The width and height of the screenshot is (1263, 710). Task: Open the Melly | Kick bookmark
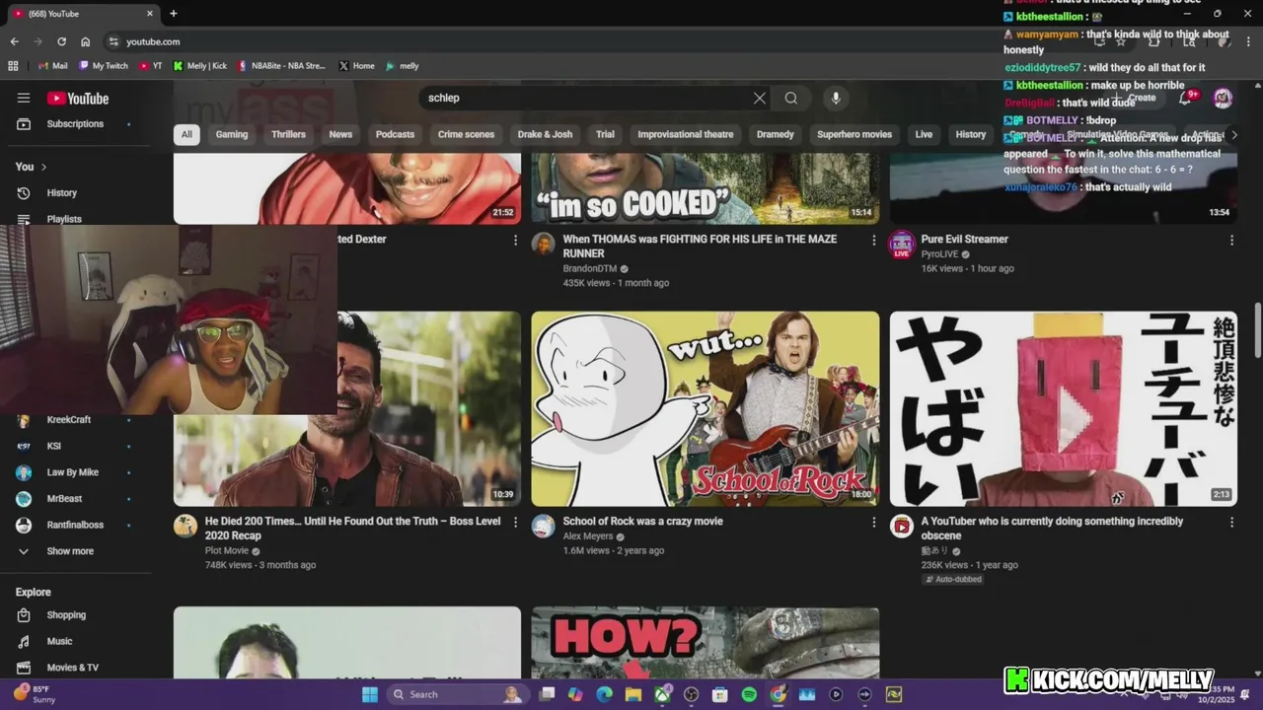click(x=200, y=66)
